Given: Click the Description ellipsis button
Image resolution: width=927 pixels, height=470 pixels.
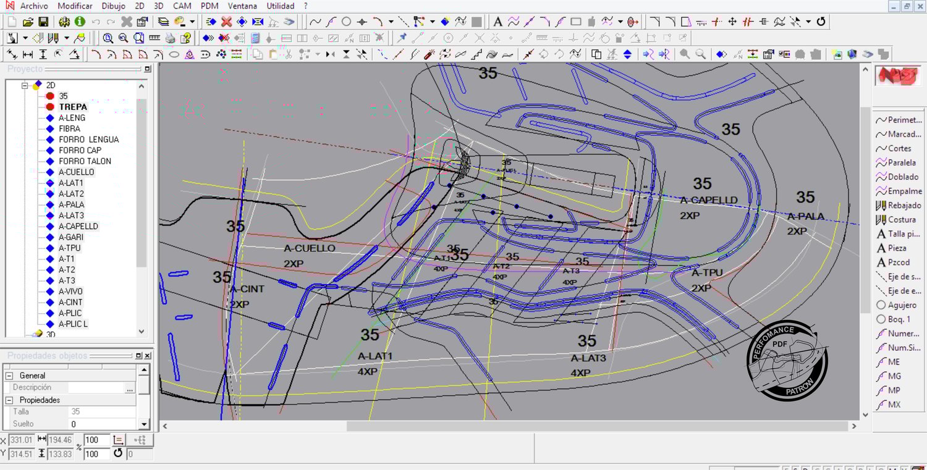Looking at the screenshot, I should 129,388.
